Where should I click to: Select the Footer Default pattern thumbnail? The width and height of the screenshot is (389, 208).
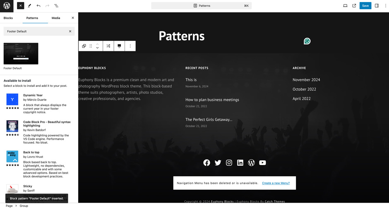coord(21,54)
